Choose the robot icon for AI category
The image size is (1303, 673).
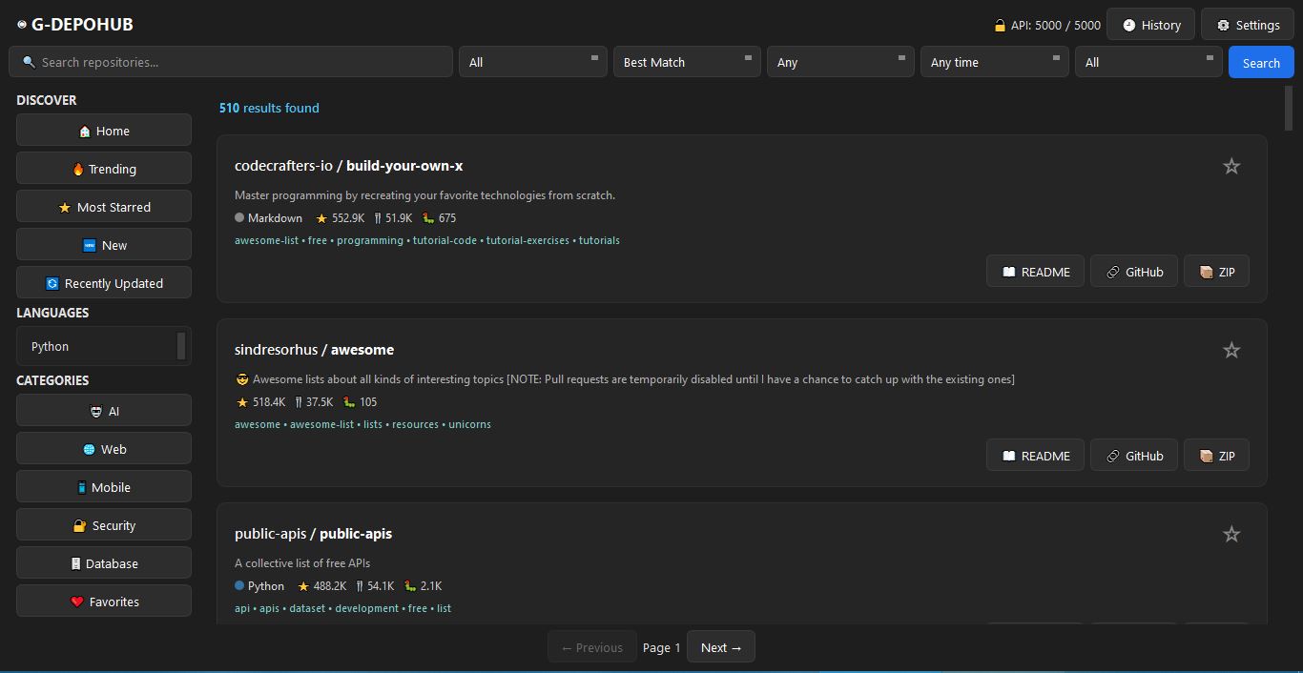coord(95,412)
